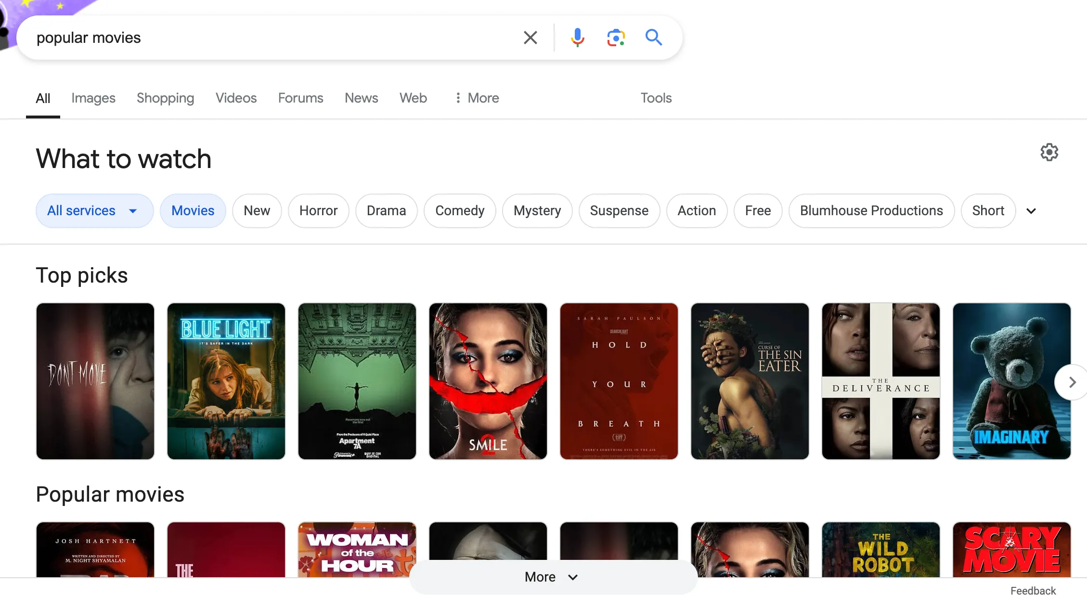Open the Apartment 7A poster
Viewport: 1087px width, 596px height.
[x=357, y=381]
